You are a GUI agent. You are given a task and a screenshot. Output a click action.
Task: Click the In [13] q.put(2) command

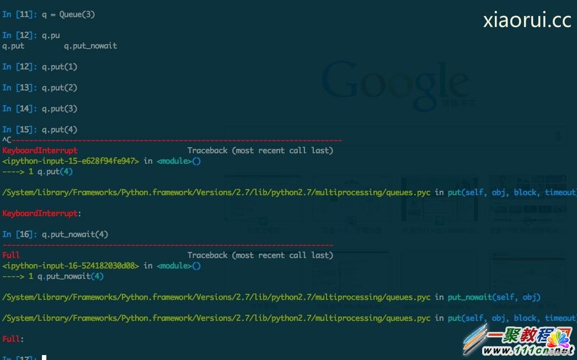60,88
